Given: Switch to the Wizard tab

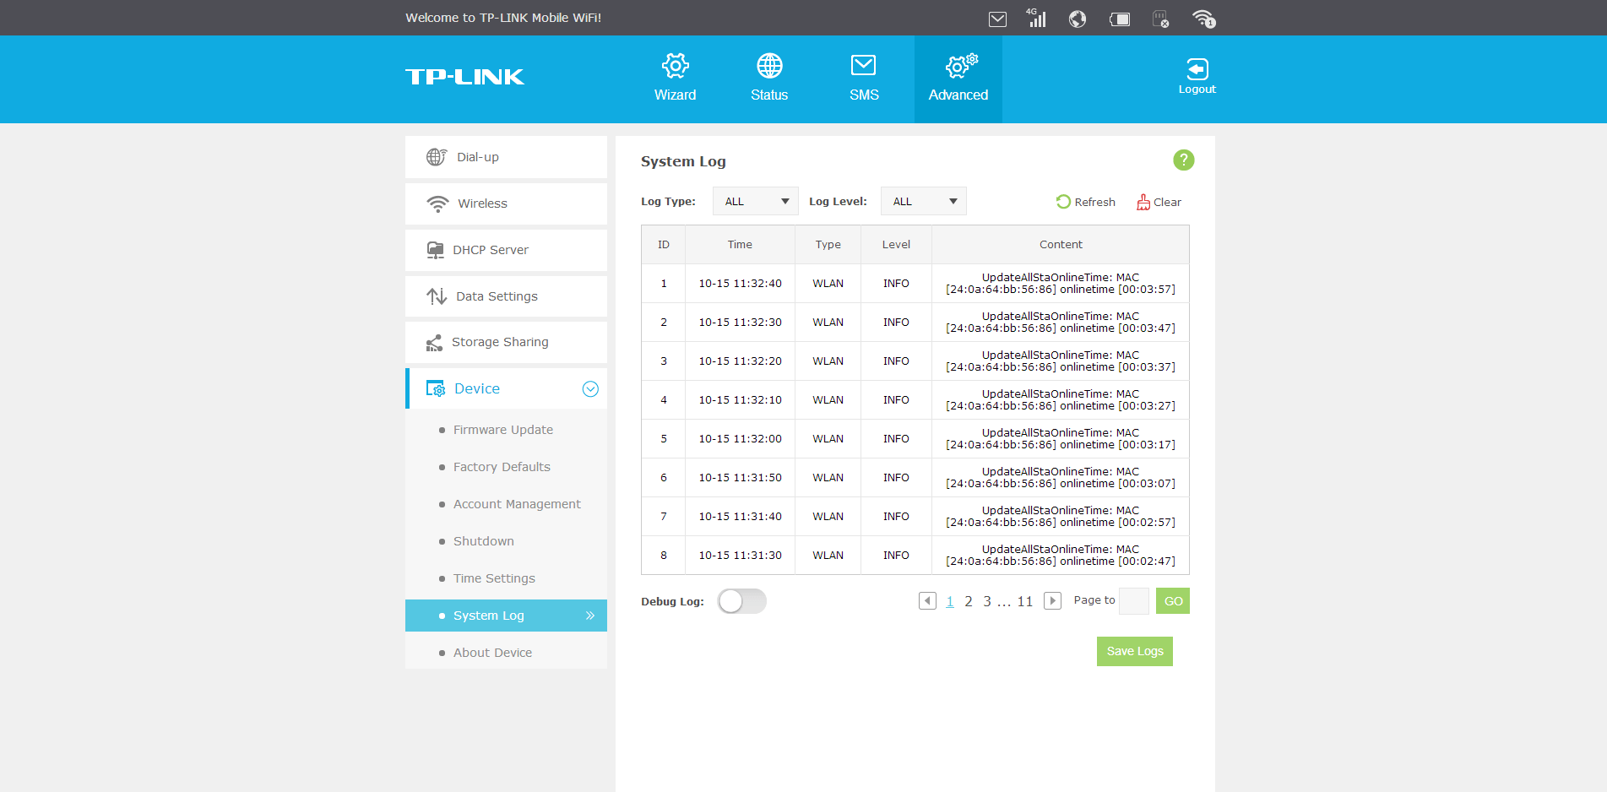Looking at the screenshot, I should [x=675, y=79].
